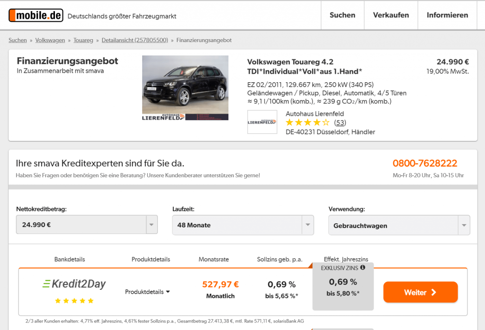Select the Suchen navigation item

[x=342, y=15]
